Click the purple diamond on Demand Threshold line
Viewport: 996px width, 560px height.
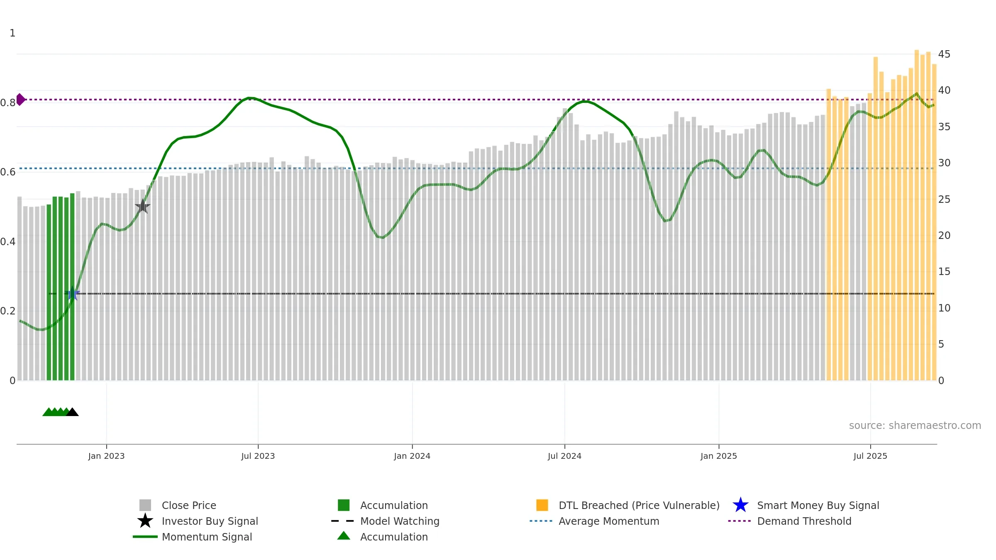point(20,100)
